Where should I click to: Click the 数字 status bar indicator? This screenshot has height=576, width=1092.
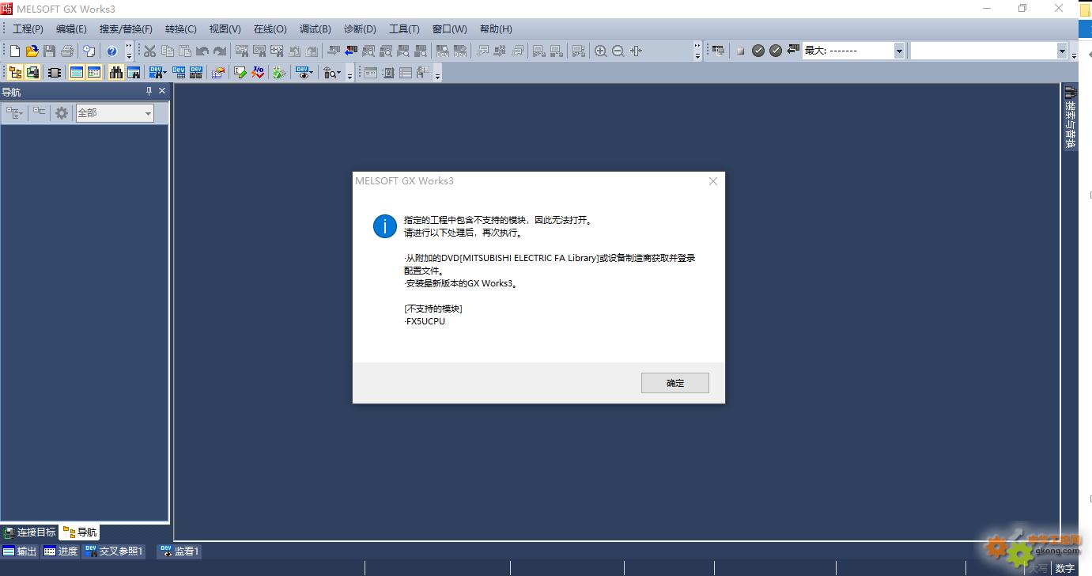coord(1065,568)
